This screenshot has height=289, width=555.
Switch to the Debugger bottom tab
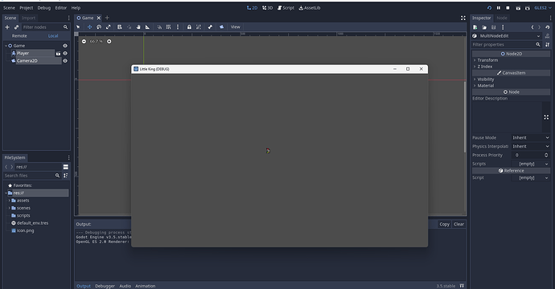coord(105,286)
